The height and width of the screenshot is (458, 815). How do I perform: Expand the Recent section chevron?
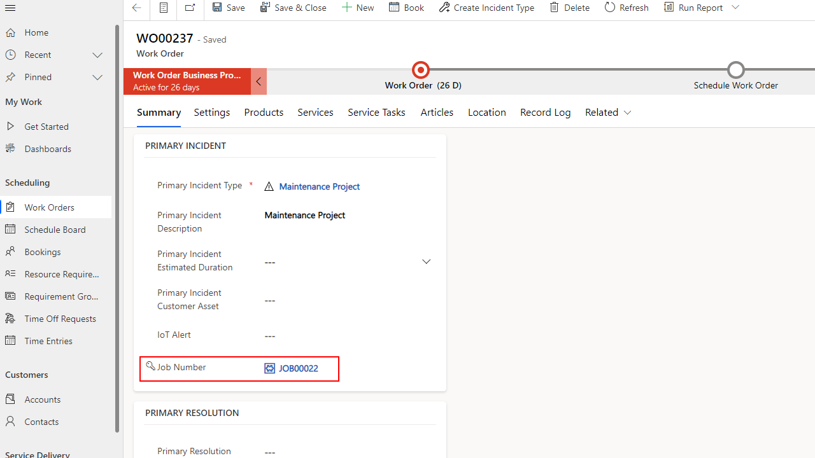pos(97,55)
